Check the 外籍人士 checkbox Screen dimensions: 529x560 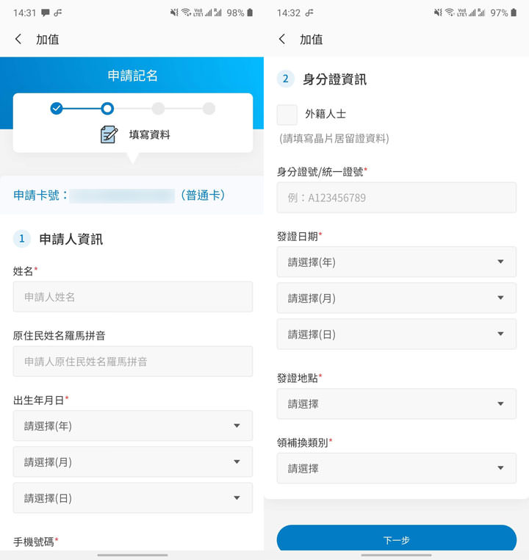(x=287, y=115)
